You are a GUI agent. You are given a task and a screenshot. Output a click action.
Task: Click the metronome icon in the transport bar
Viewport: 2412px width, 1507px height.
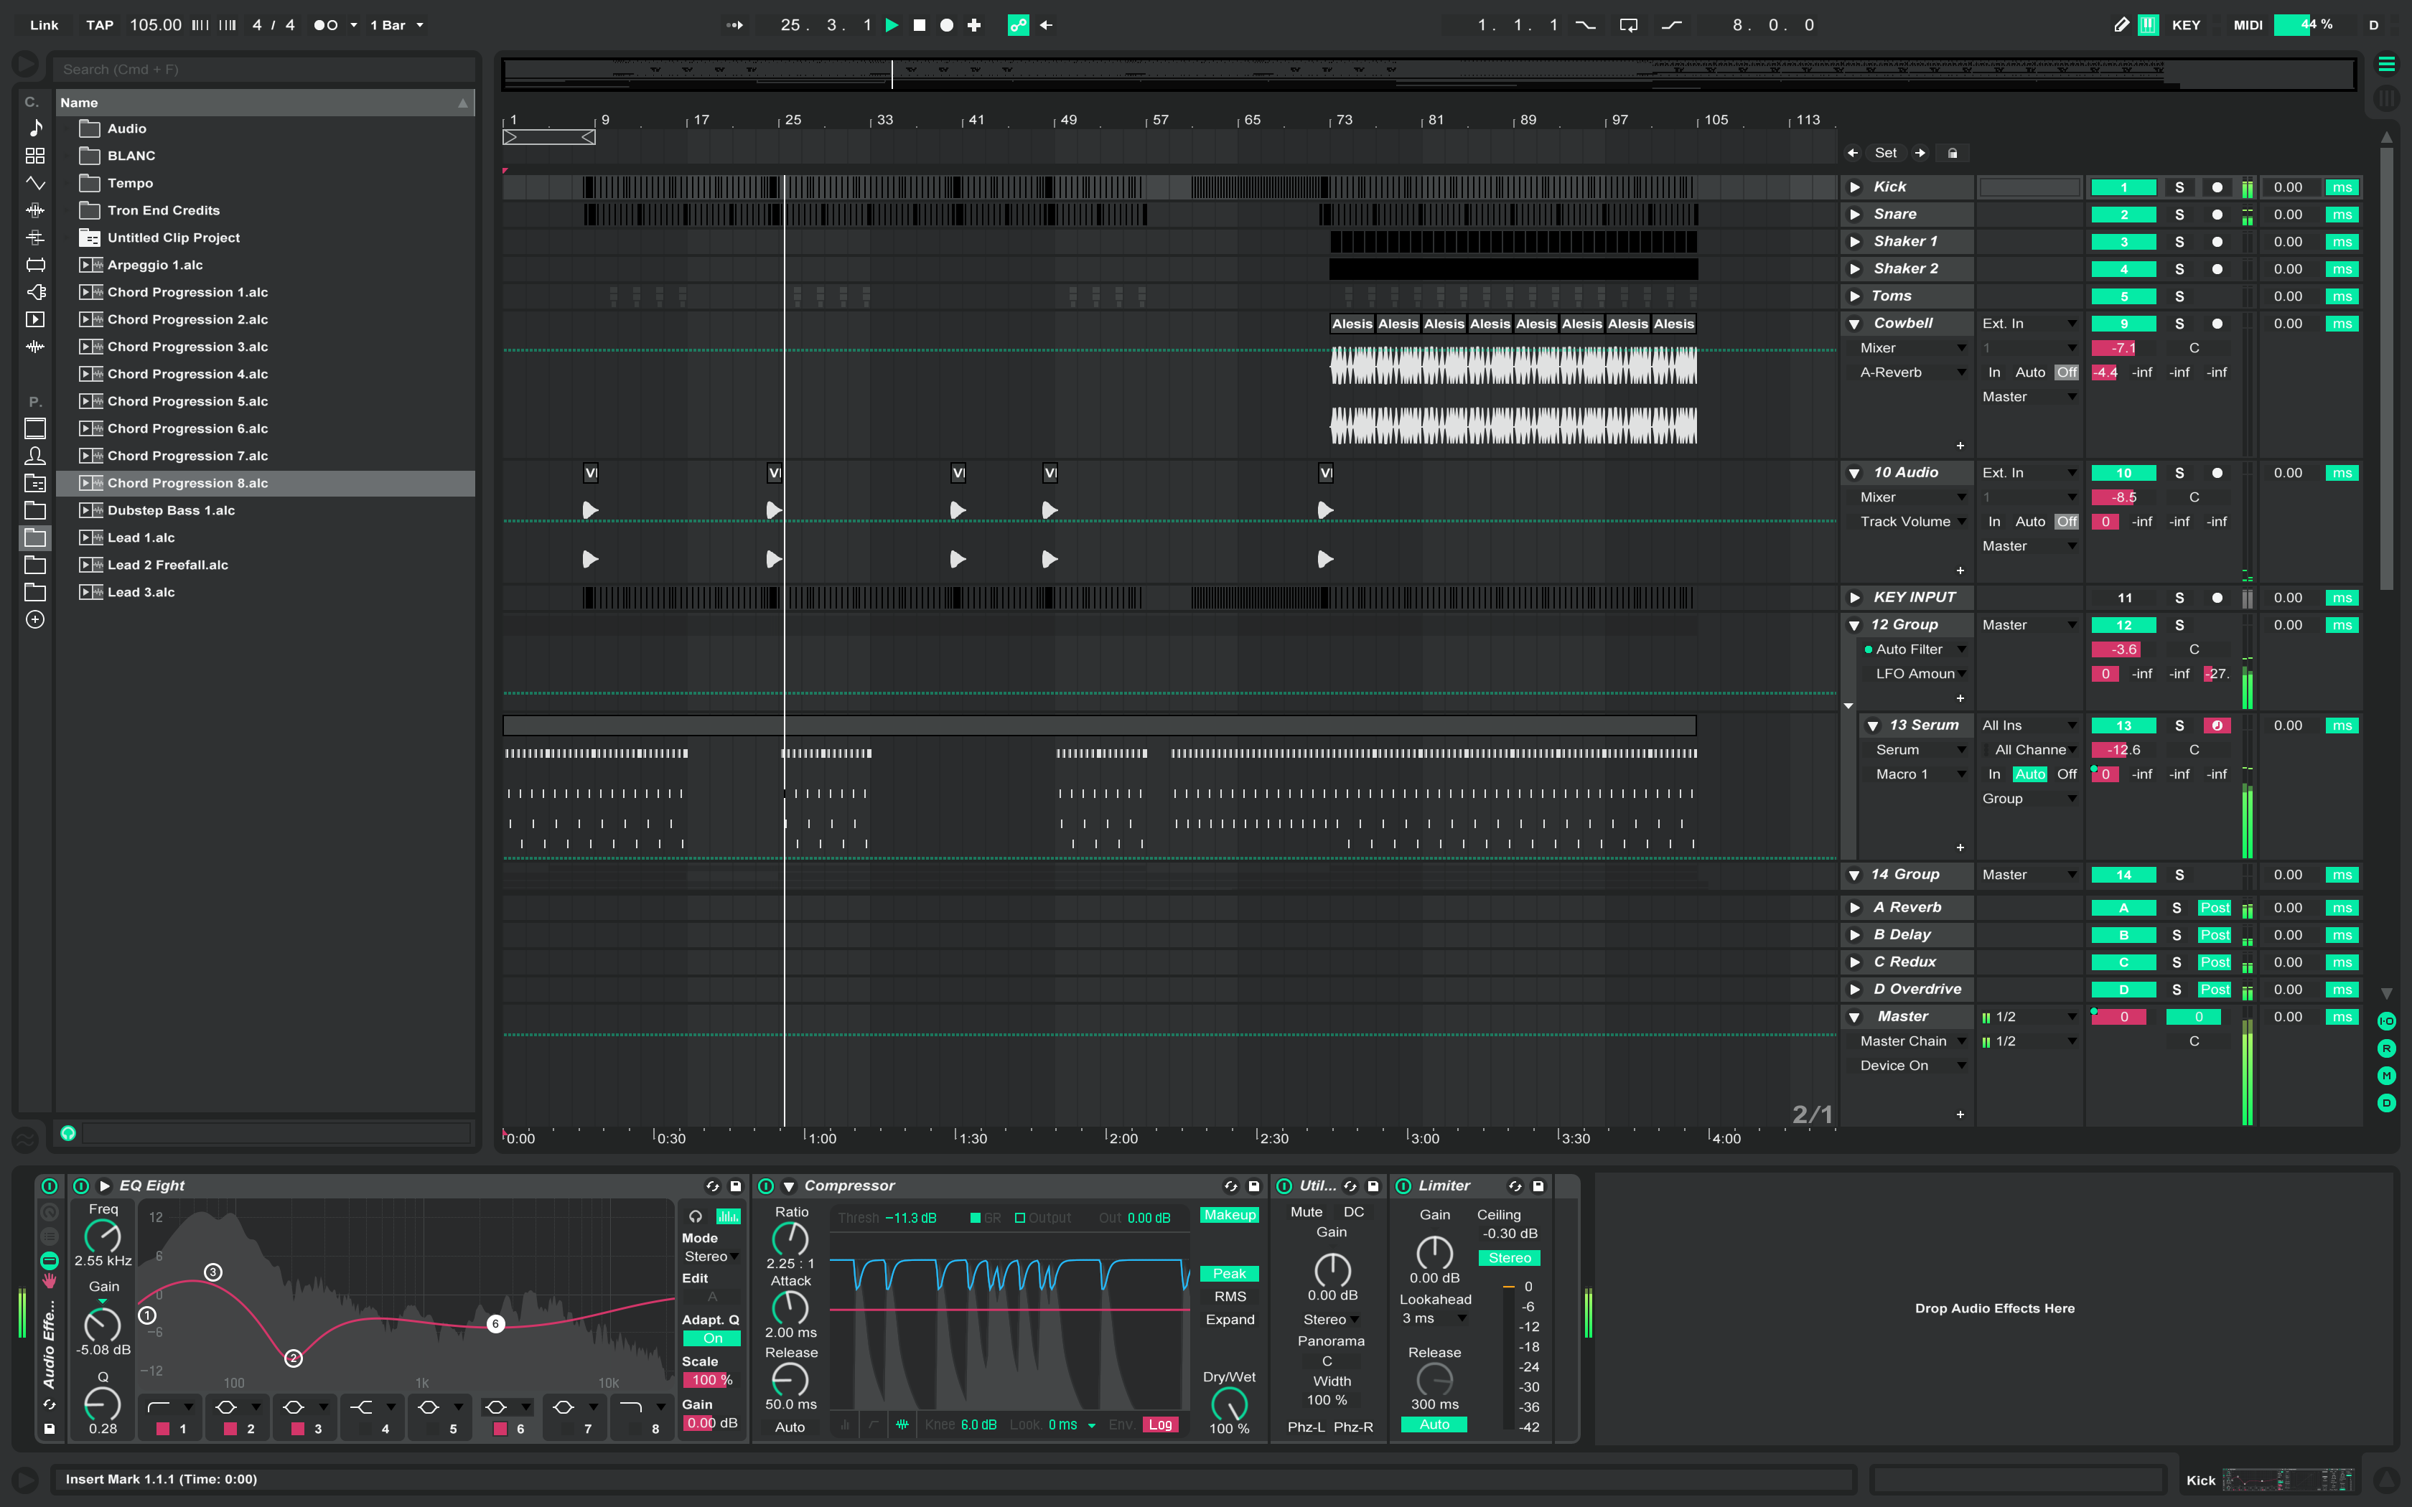point(327,25)
